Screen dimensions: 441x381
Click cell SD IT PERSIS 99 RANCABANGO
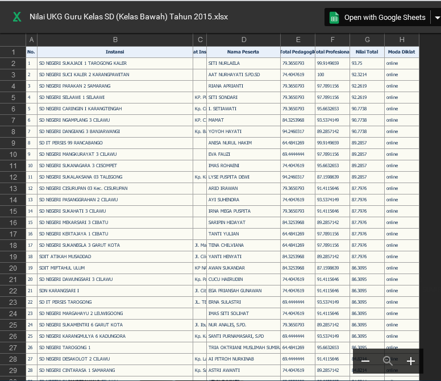pyautogui.click(x=115, y=143)
